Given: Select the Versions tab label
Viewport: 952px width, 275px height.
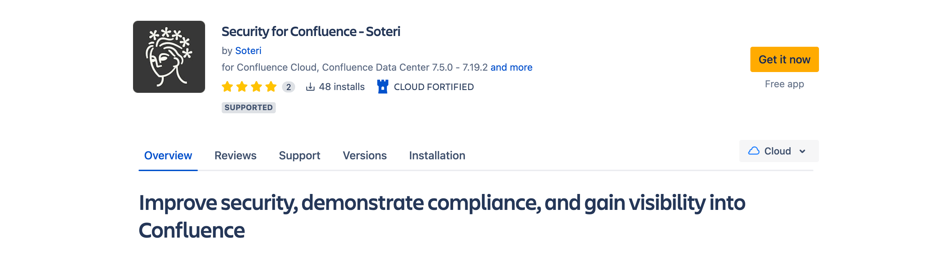Looking at the screenshot, I should click(364, 155).
